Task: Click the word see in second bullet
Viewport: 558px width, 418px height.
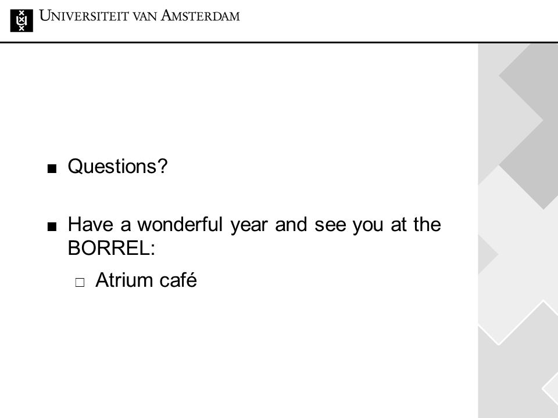Action: [x=330, y=225]
